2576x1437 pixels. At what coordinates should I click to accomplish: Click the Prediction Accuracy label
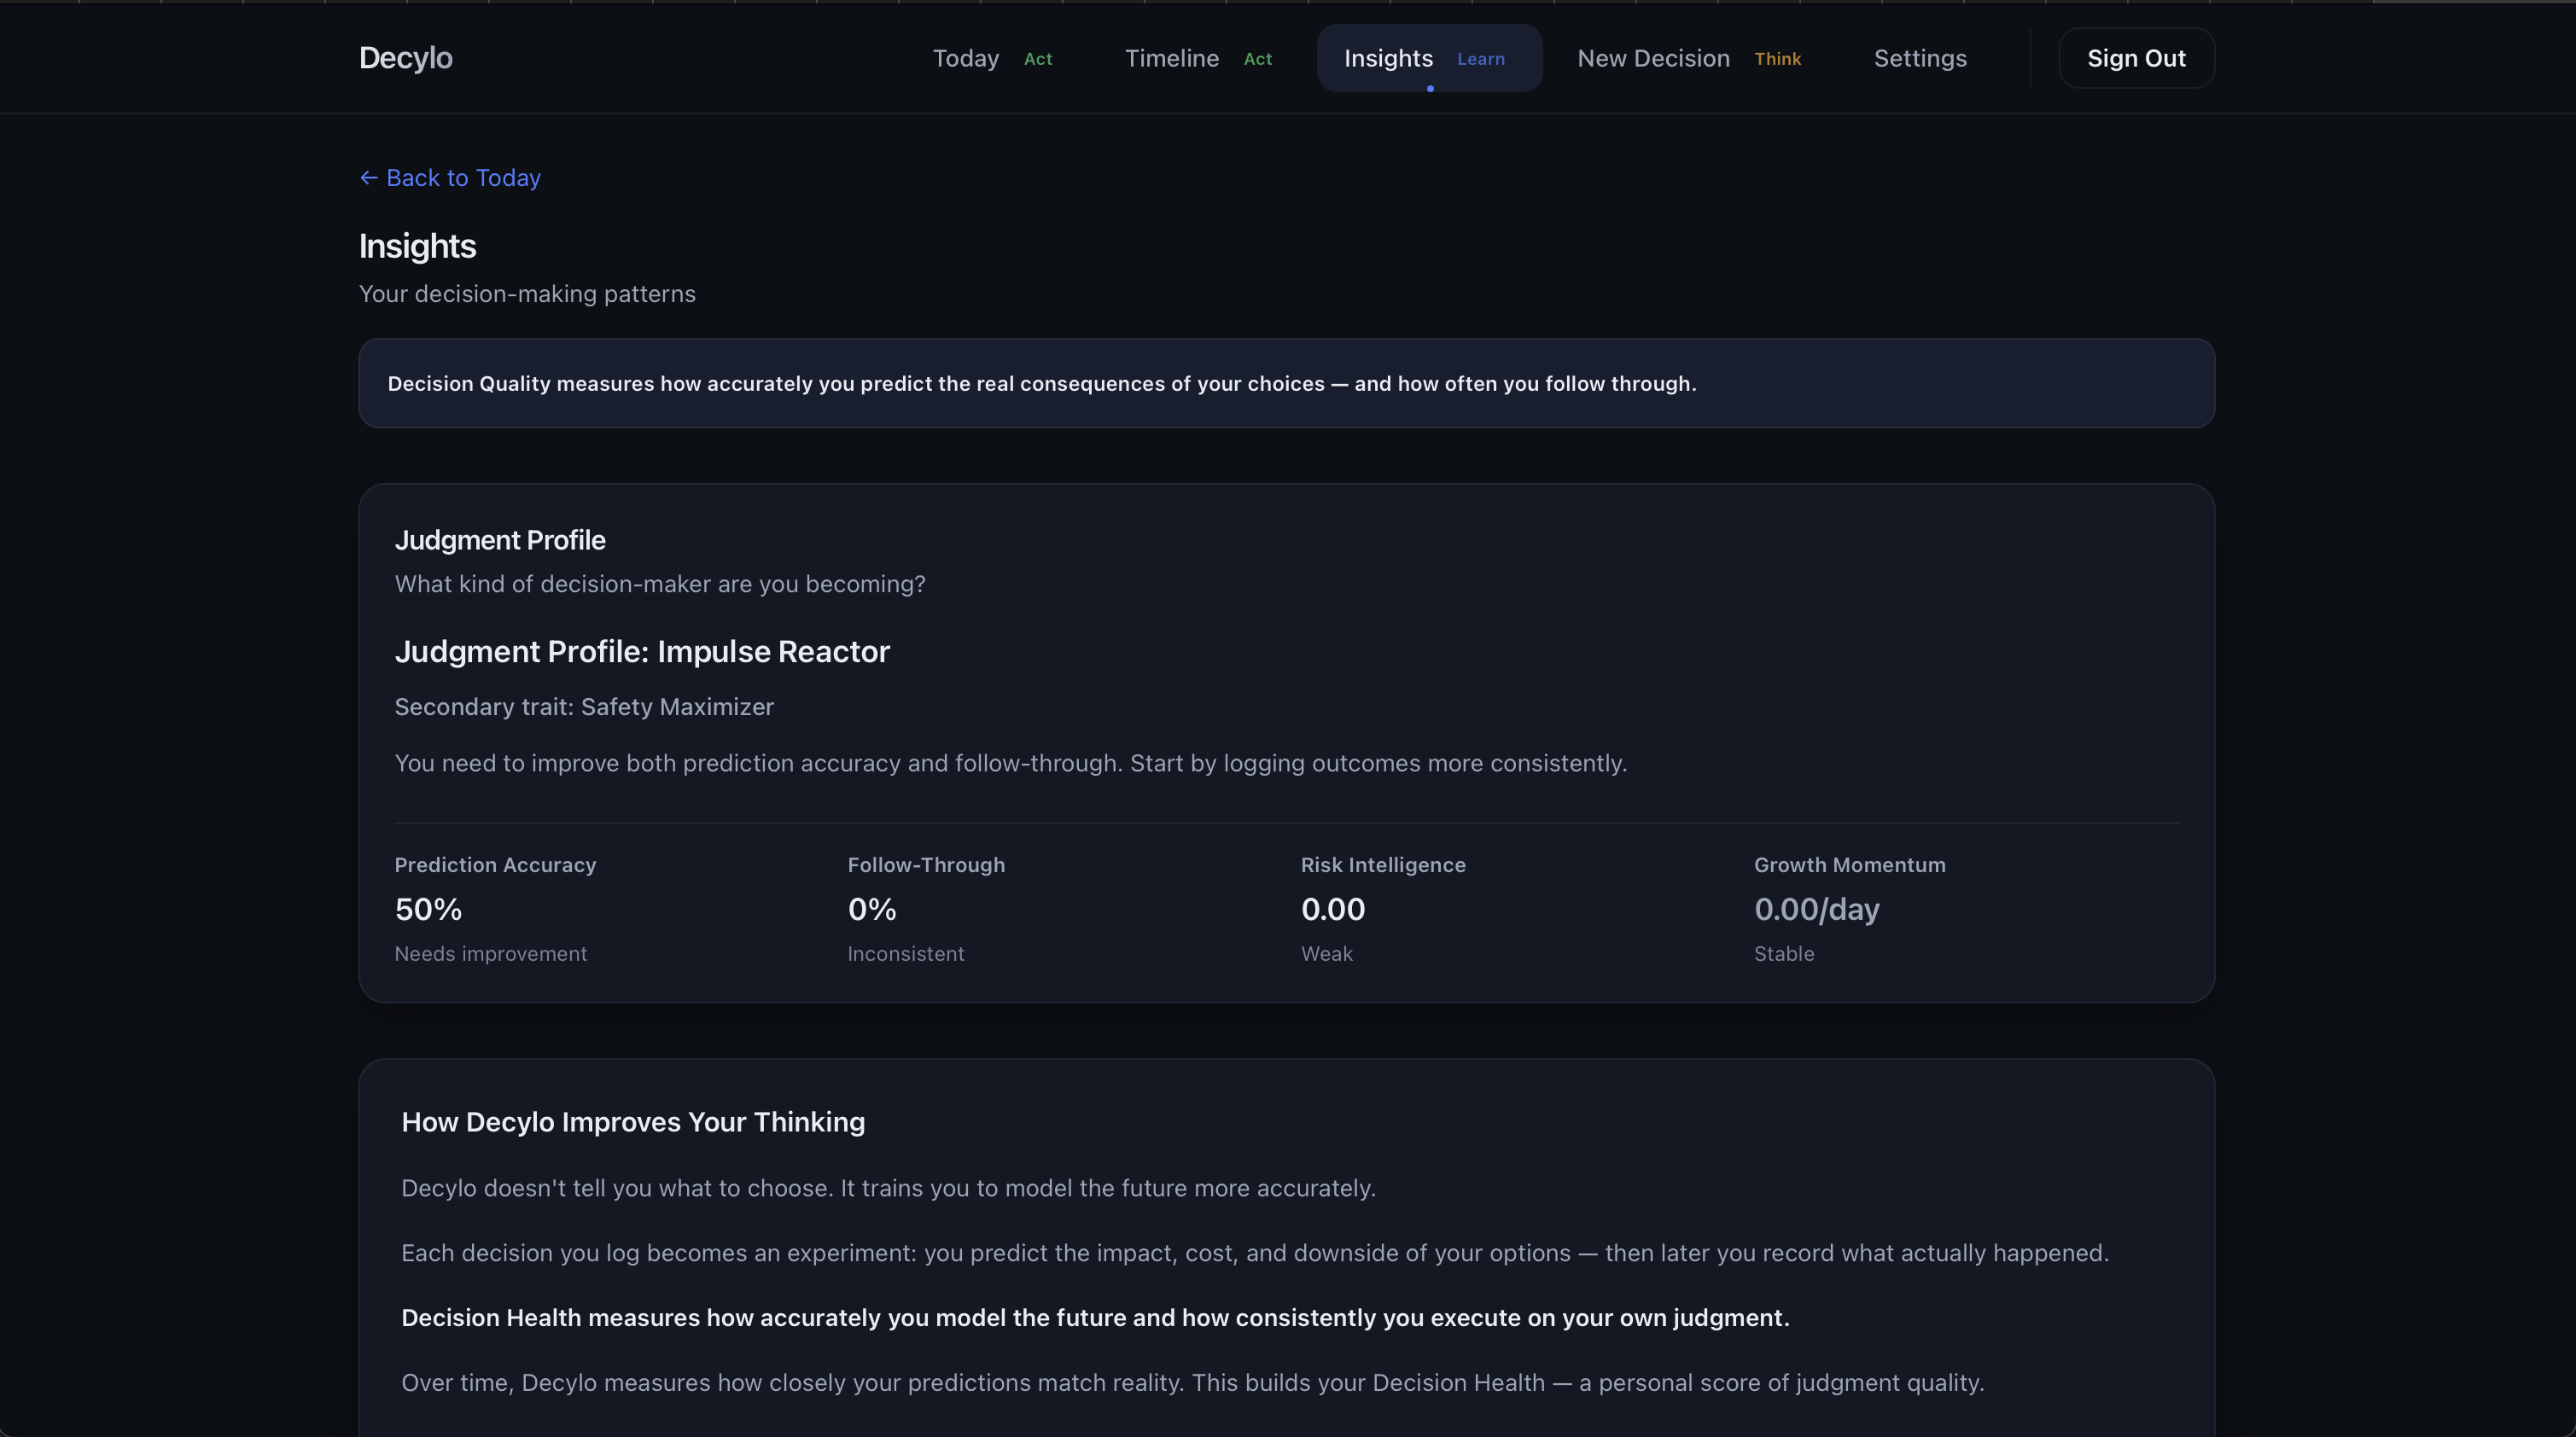(495, 865)
